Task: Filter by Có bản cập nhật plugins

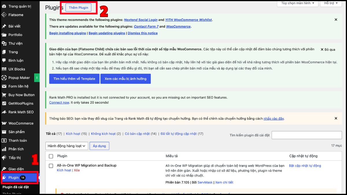Action: pos(137,134)
